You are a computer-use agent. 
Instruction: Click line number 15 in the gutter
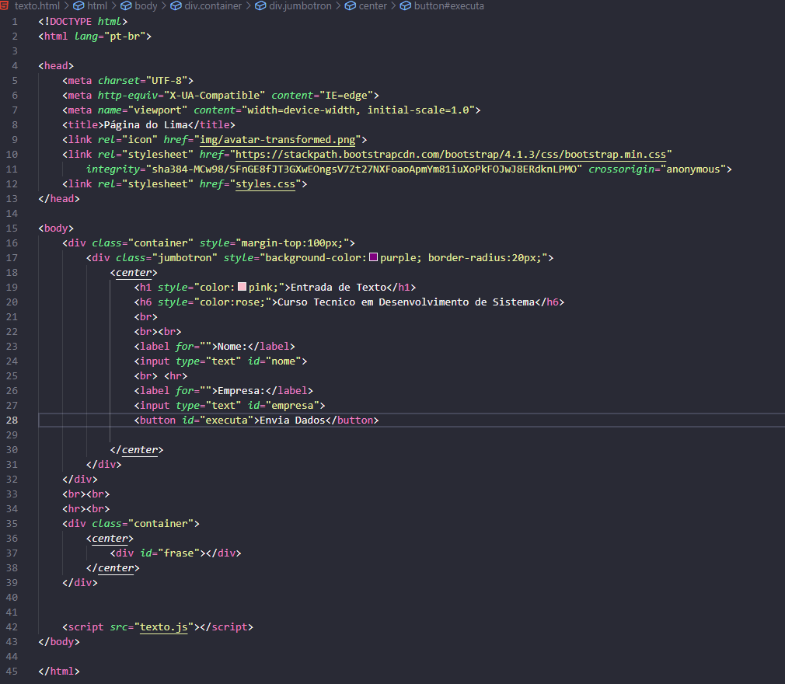pos(12,229)
